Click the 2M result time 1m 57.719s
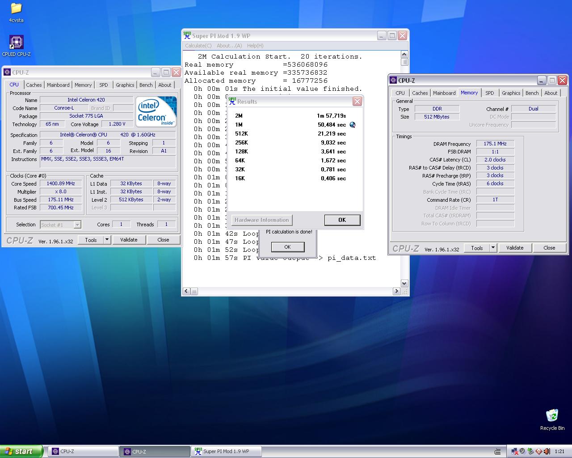The width and height of the screenshot is (572, 458). [x=331, y=116]
